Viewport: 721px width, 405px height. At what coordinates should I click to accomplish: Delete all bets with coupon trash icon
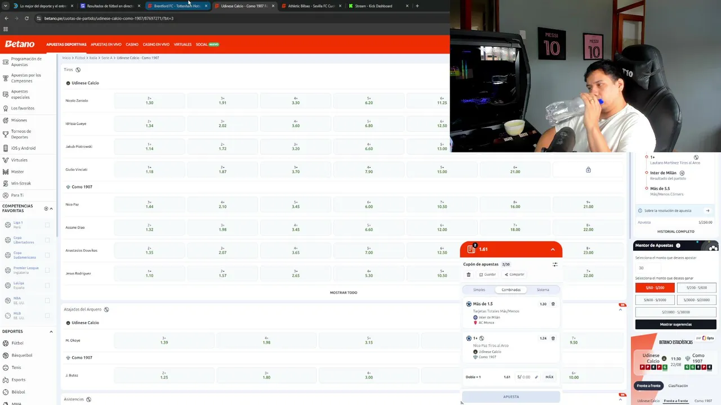click(x=469, y=274)
